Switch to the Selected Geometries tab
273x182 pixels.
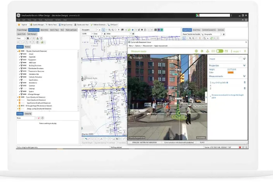coord(209,30)
